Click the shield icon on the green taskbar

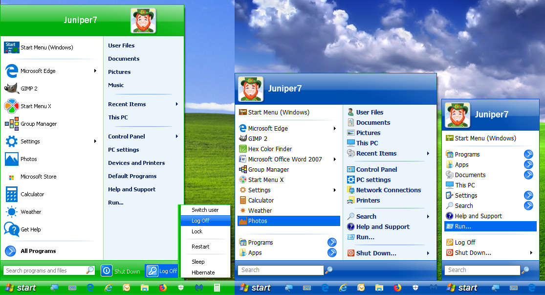pos(181,288)
